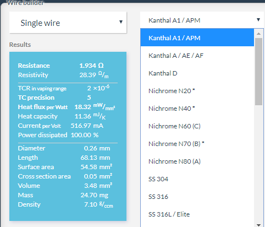Click the Wire builder title
Viewport: 265px width, 227px height.
pyautogui.click(x=25, y=3)
